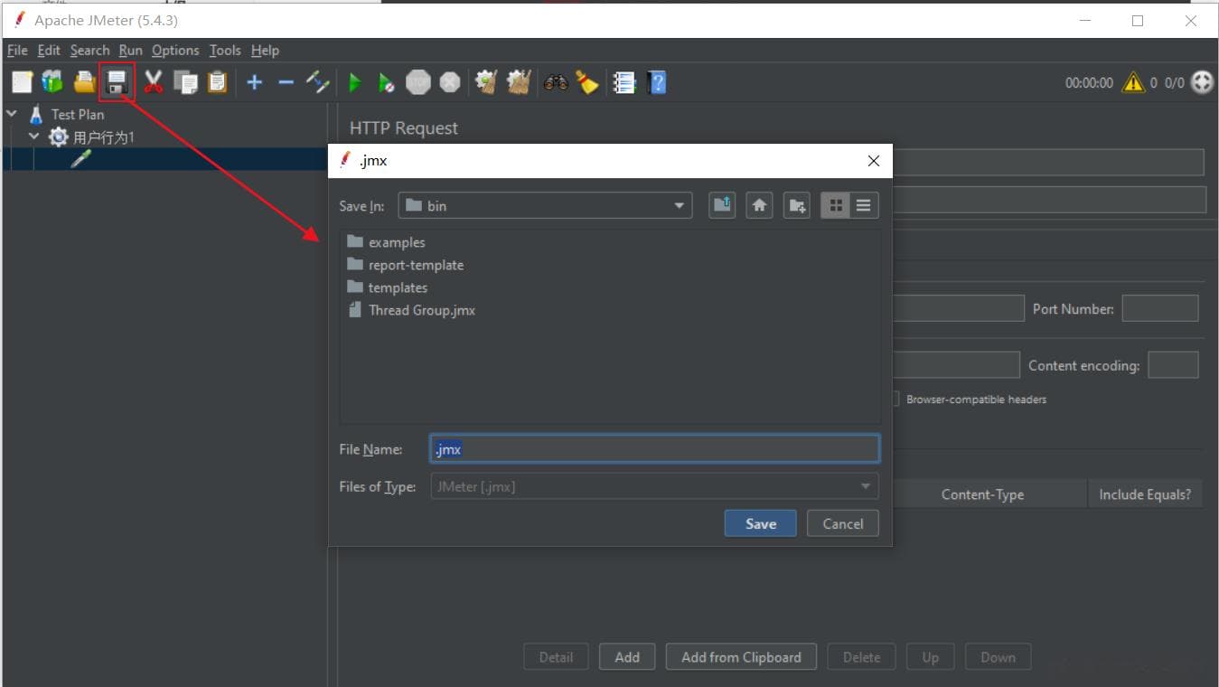The width and height of the screenshot is (1219, 687).
Task: Open the File menu
Action: (17, 51)
